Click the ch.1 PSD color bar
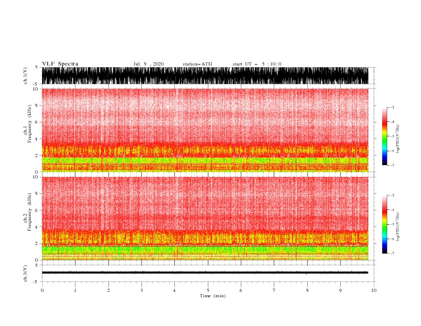Screen dimensions: 421x326 click(384, 136)
